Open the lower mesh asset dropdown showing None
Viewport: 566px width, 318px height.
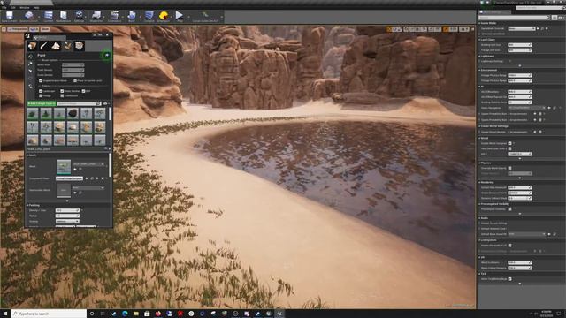[x=88, y=188]
